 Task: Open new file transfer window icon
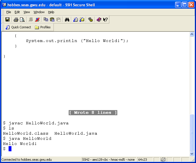(82, 19)
